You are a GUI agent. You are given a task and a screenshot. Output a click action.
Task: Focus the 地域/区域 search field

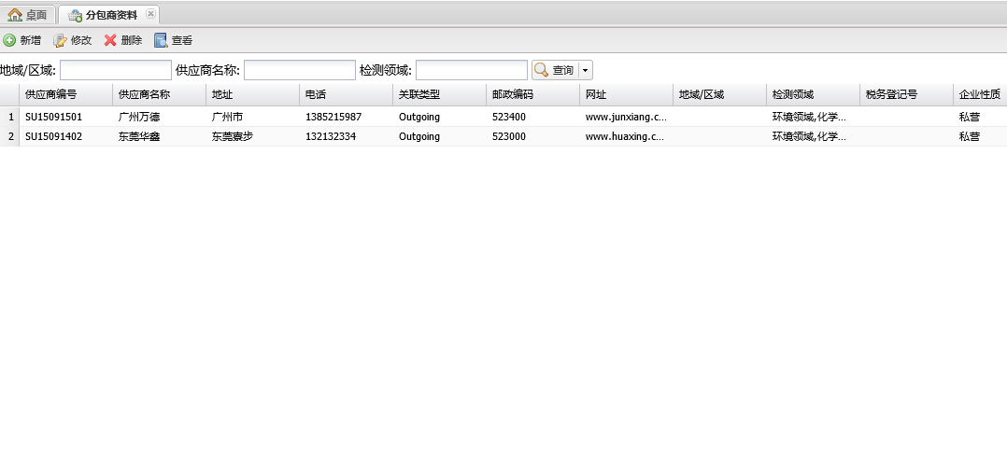tap(116, 70)
